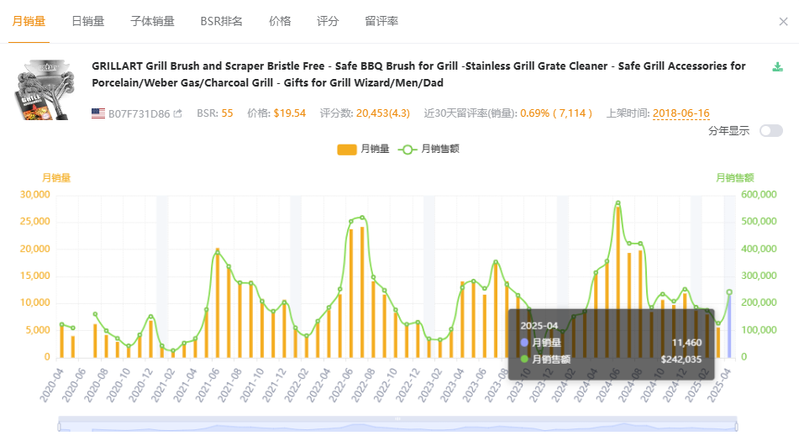Toggle the 分年显示 switch
The width and height of the screenshot is (799, 441).
click(x=771, y=131)
